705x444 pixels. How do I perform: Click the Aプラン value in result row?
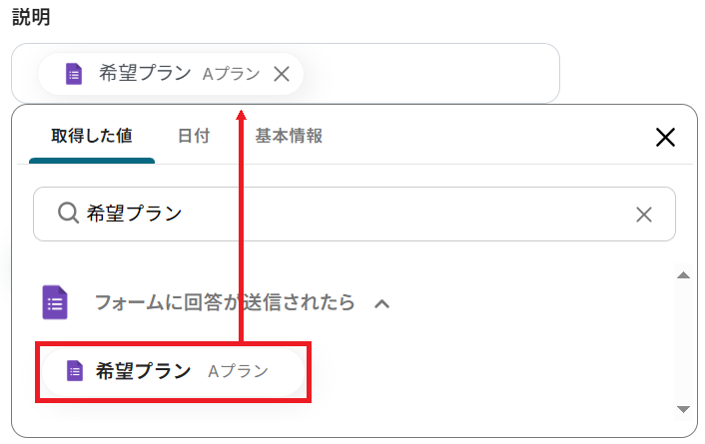238,371
